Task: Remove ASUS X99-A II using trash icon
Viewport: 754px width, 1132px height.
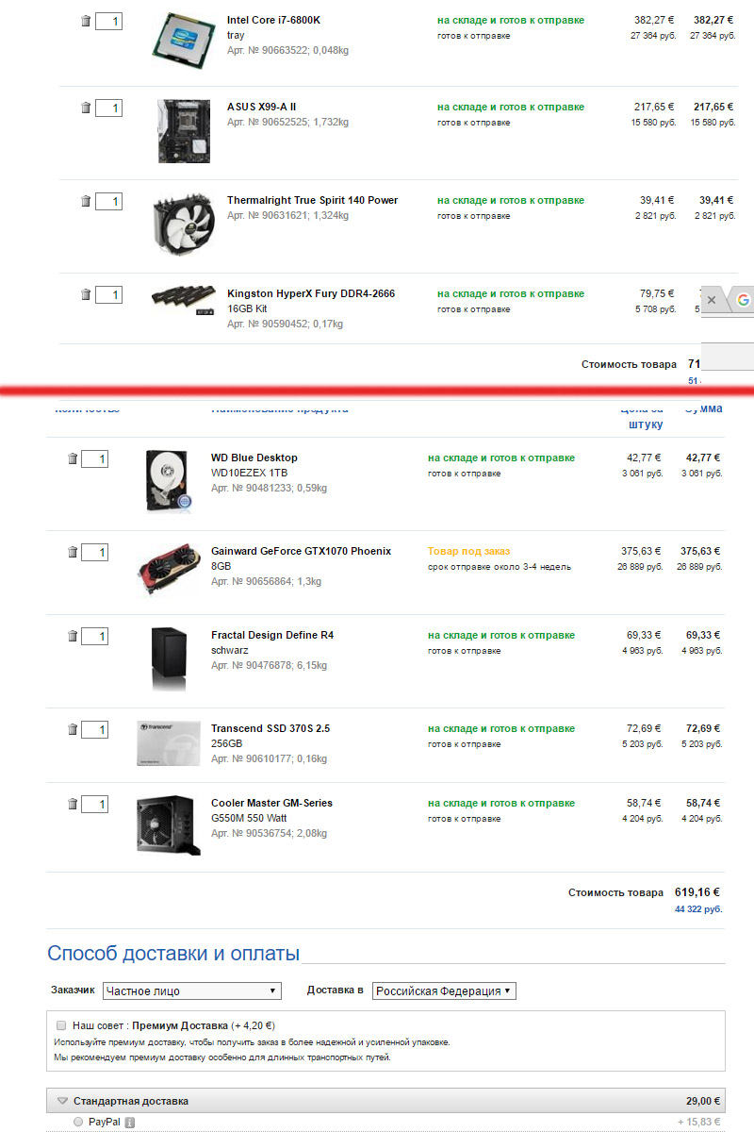Action: tap(86, 108)
